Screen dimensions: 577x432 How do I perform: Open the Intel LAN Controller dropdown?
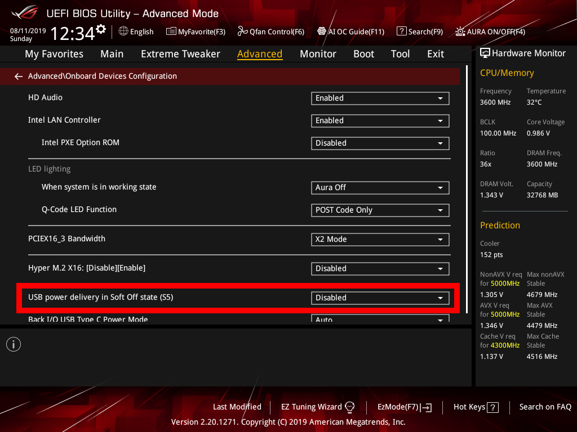point(380,121)
